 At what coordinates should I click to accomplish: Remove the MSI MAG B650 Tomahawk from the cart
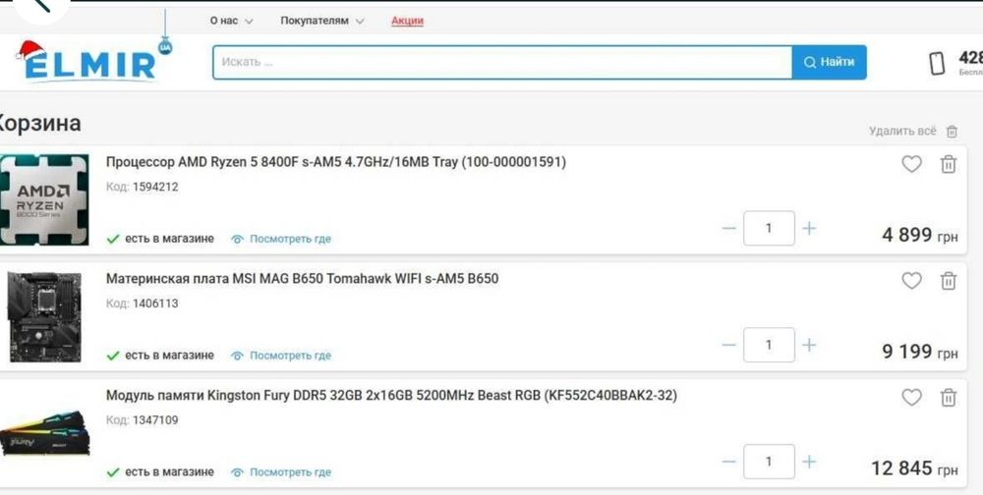(x=949, y=281)
